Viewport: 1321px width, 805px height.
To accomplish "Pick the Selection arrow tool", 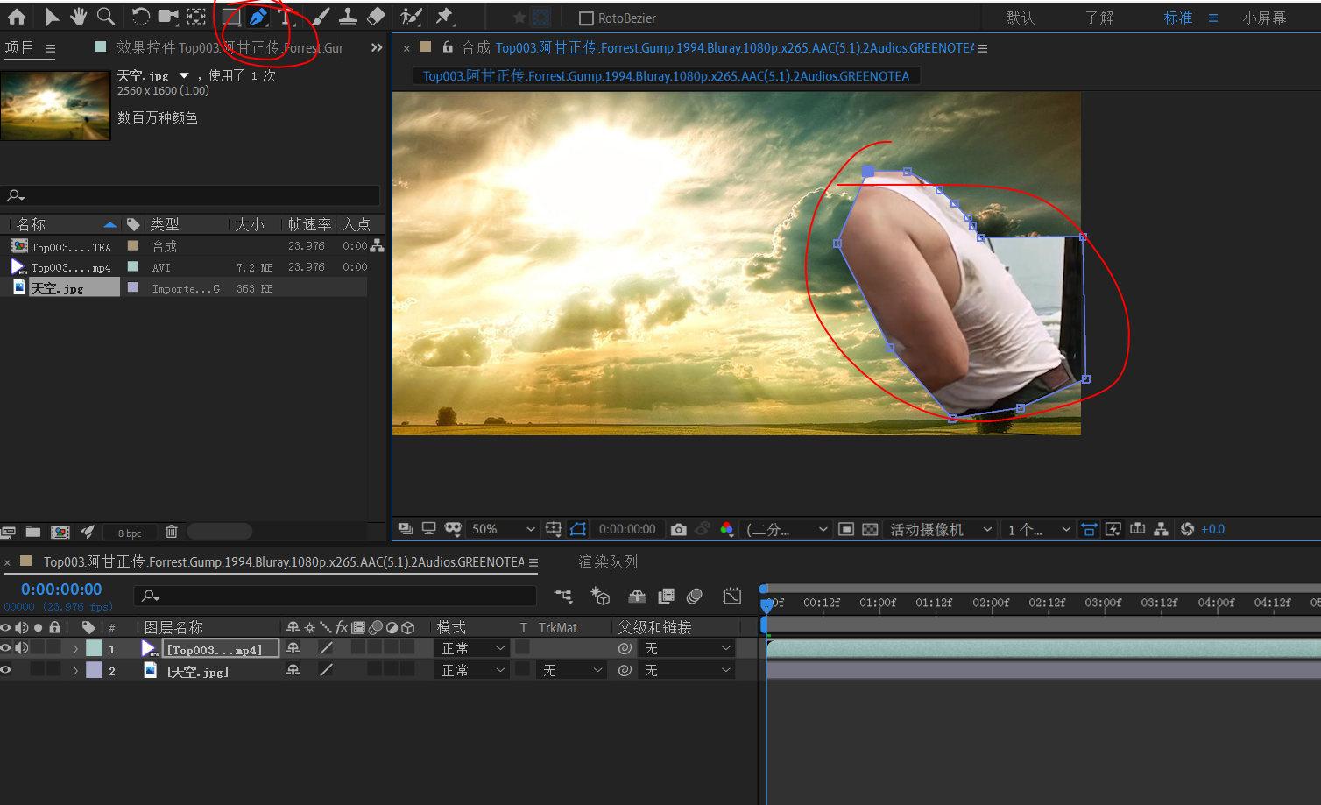I will pyautogui.click(x=52, y=17).
